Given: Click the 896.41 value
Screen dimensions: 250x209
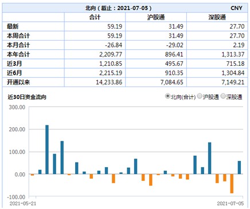Looking at the screenshot, I should pos(174,54).
